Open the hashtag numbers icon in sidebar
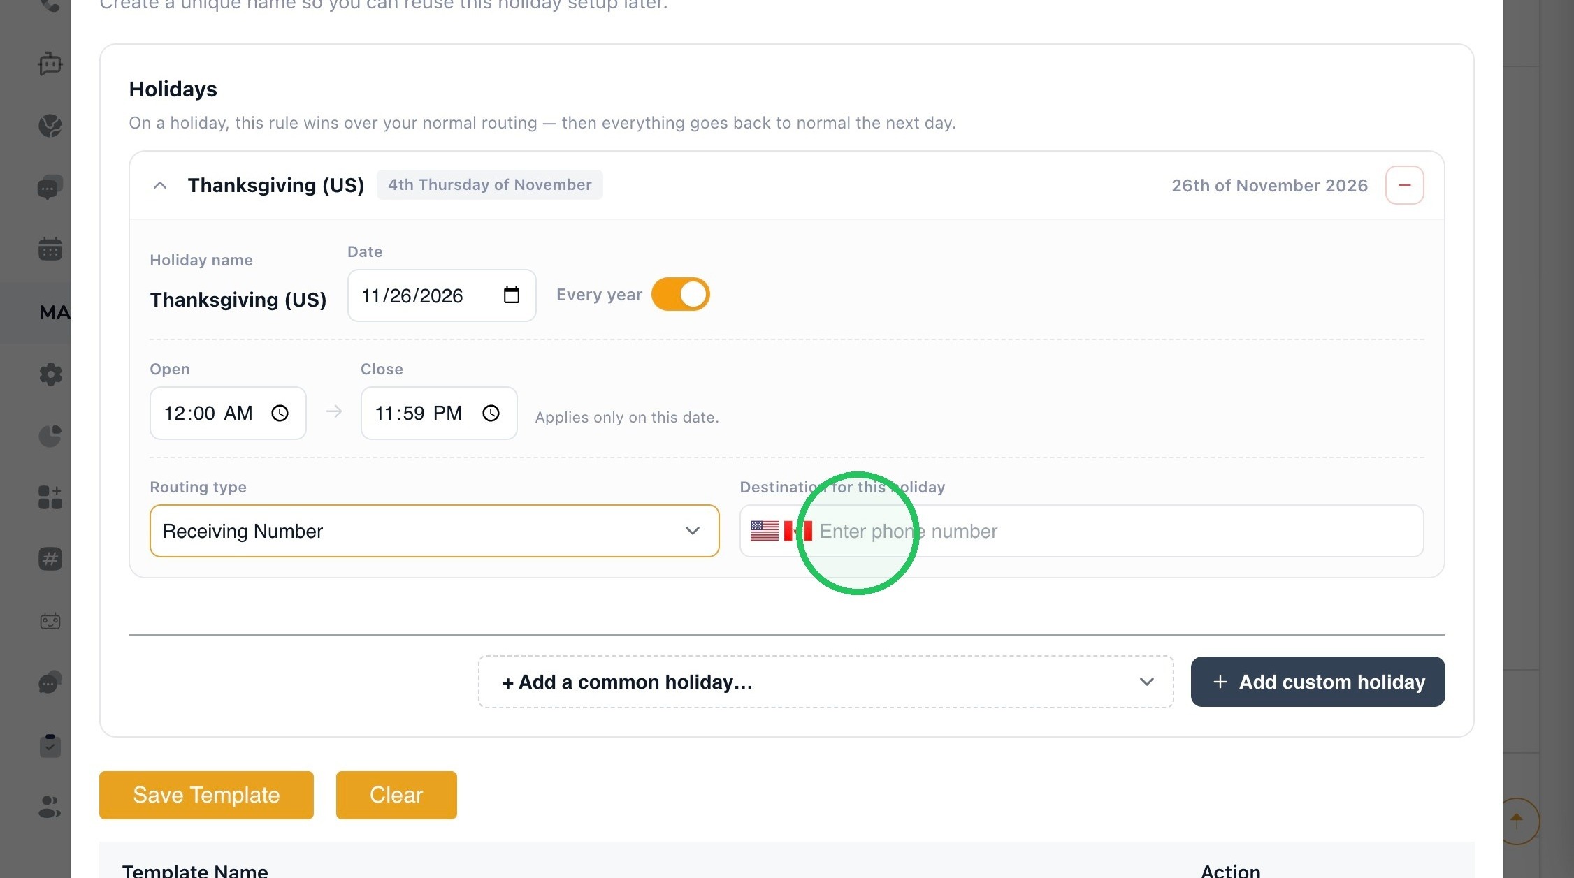The image size is (1574, 878). click(x=50, y=559)
